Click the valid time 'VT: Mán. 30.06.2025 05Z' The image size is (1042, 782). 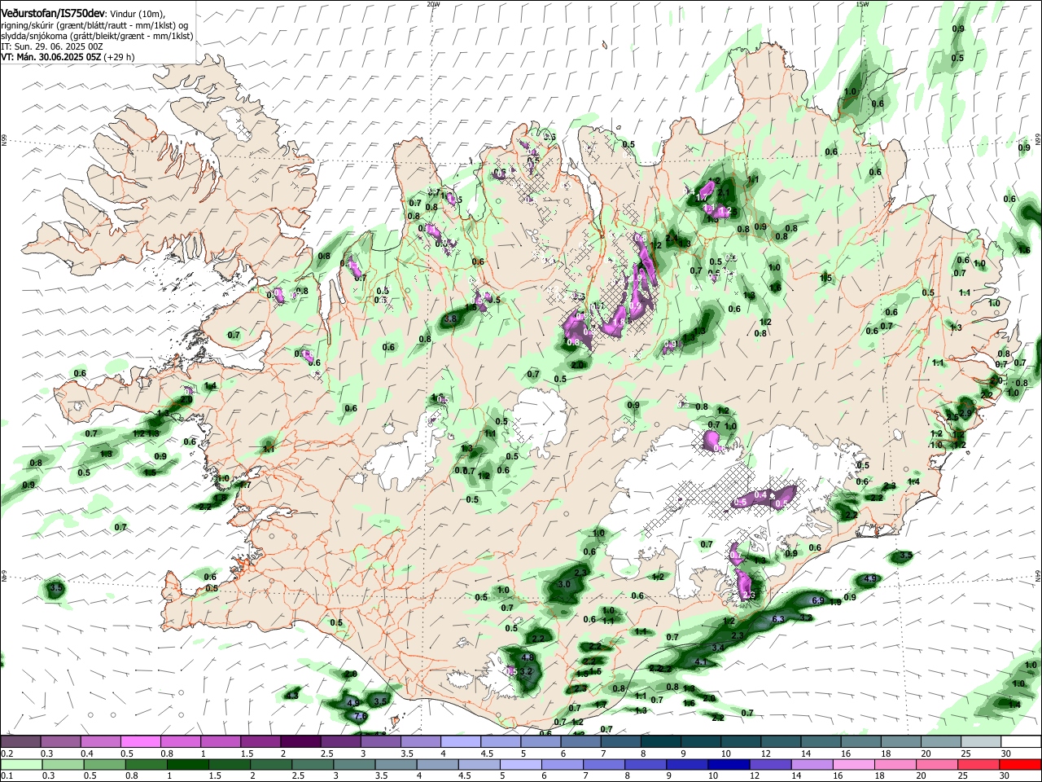click(x=51, y=57)
